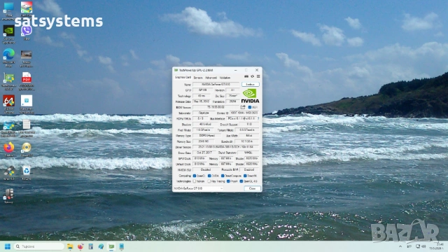The width and height of the screenshot is (448, 252).
Task: Open the Speccy desktop shortcut
Action: click(9, 194)
